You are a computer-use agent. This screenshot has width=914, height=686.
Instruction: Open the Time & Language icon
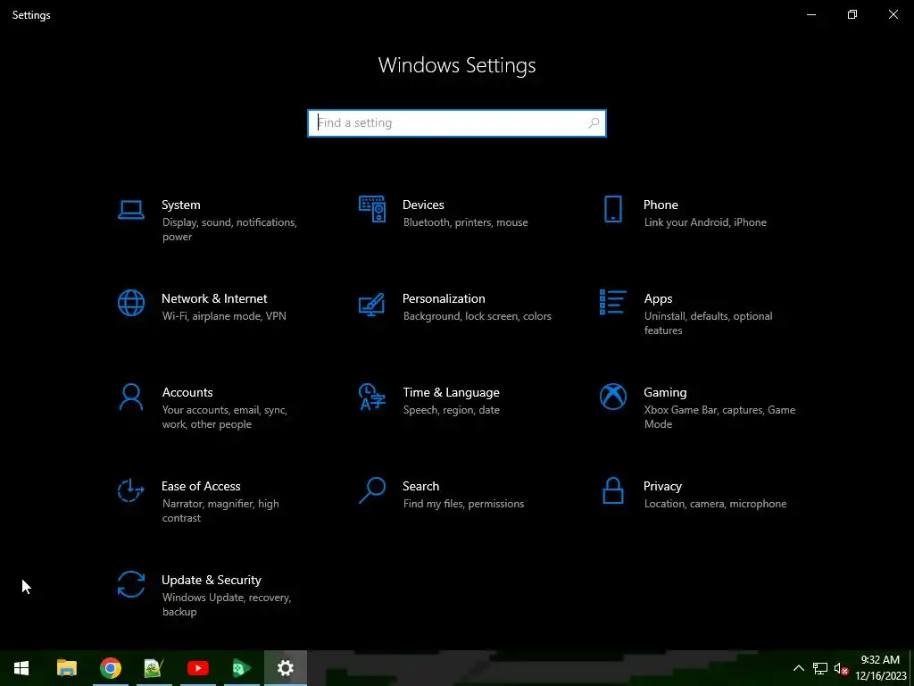pyautogui.click(x=372, y=397)
